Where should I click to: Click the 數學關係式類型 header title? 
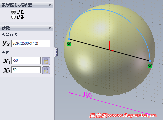[17, 5]
